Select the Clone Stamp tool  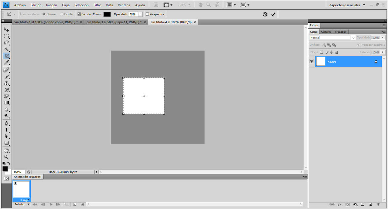6,83
